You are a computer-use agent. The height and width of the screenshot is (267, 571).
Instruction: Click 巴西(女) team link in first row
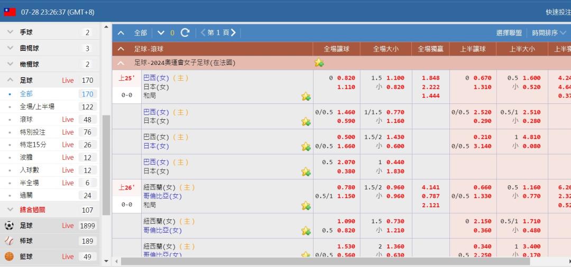[156, 78]
